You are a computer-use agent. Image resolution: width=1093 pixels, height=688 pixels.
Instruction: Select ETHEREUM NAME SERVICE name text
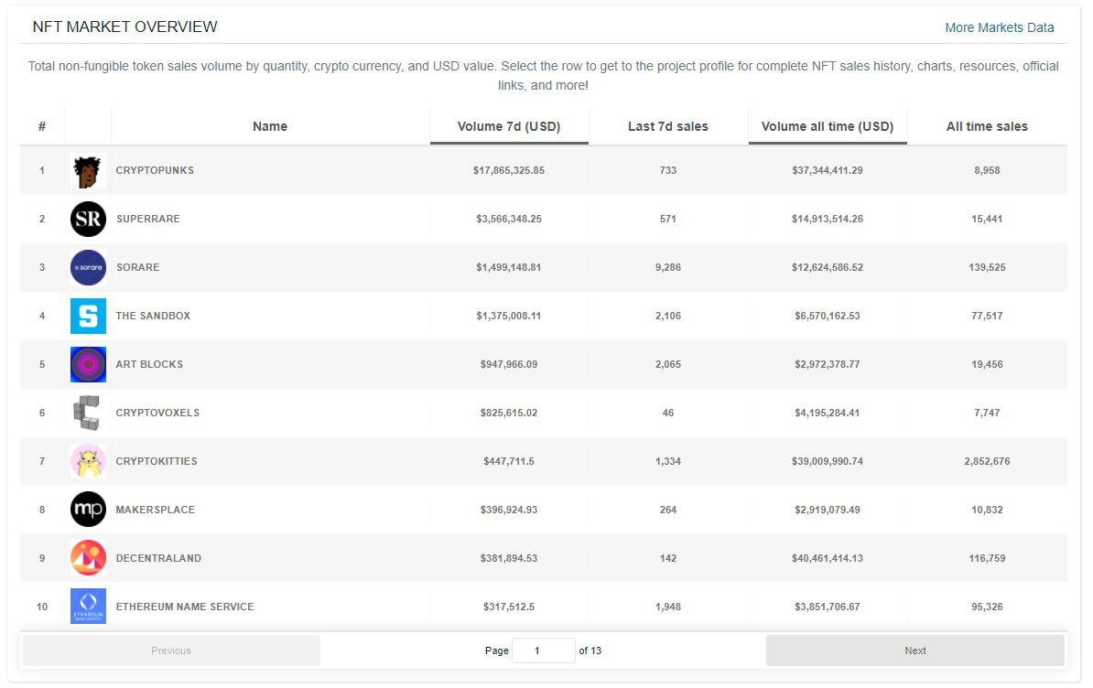pyautogui.click(x=185, y=607)
